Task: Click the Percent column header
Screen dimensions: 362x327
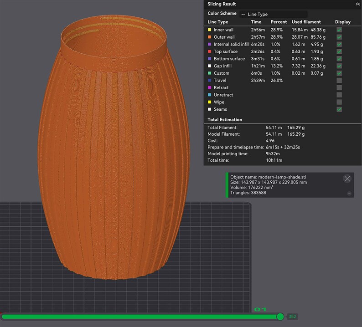Action: 279,22
